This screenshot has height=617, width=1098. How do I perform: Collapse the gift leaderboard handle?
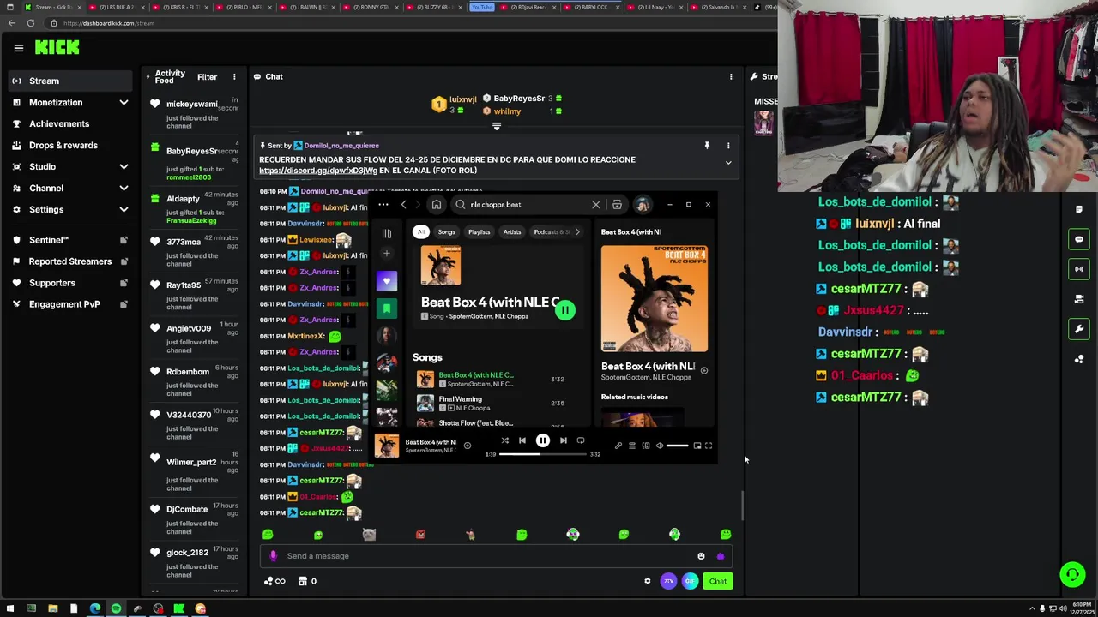point(497,127)
